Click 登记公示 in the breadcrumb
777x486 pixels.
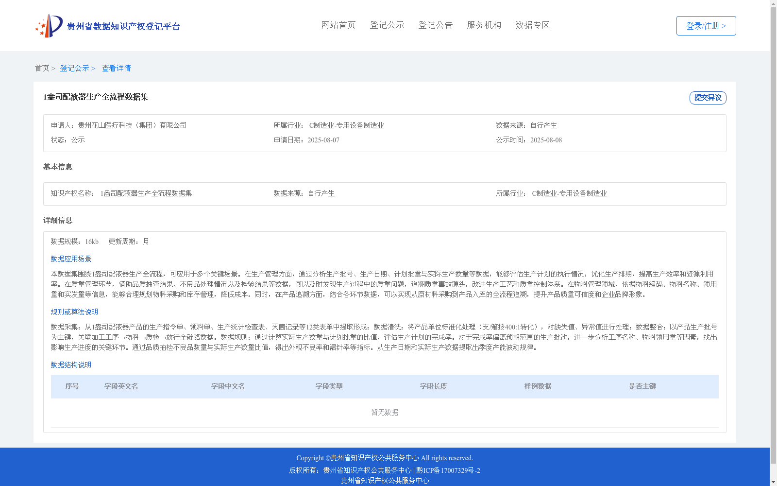coord(74,68)
